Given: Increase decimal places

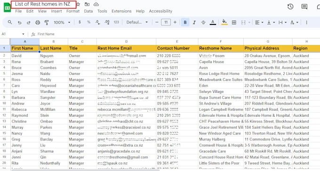Looking at the screenshot, I should click(x=107, y=22).
